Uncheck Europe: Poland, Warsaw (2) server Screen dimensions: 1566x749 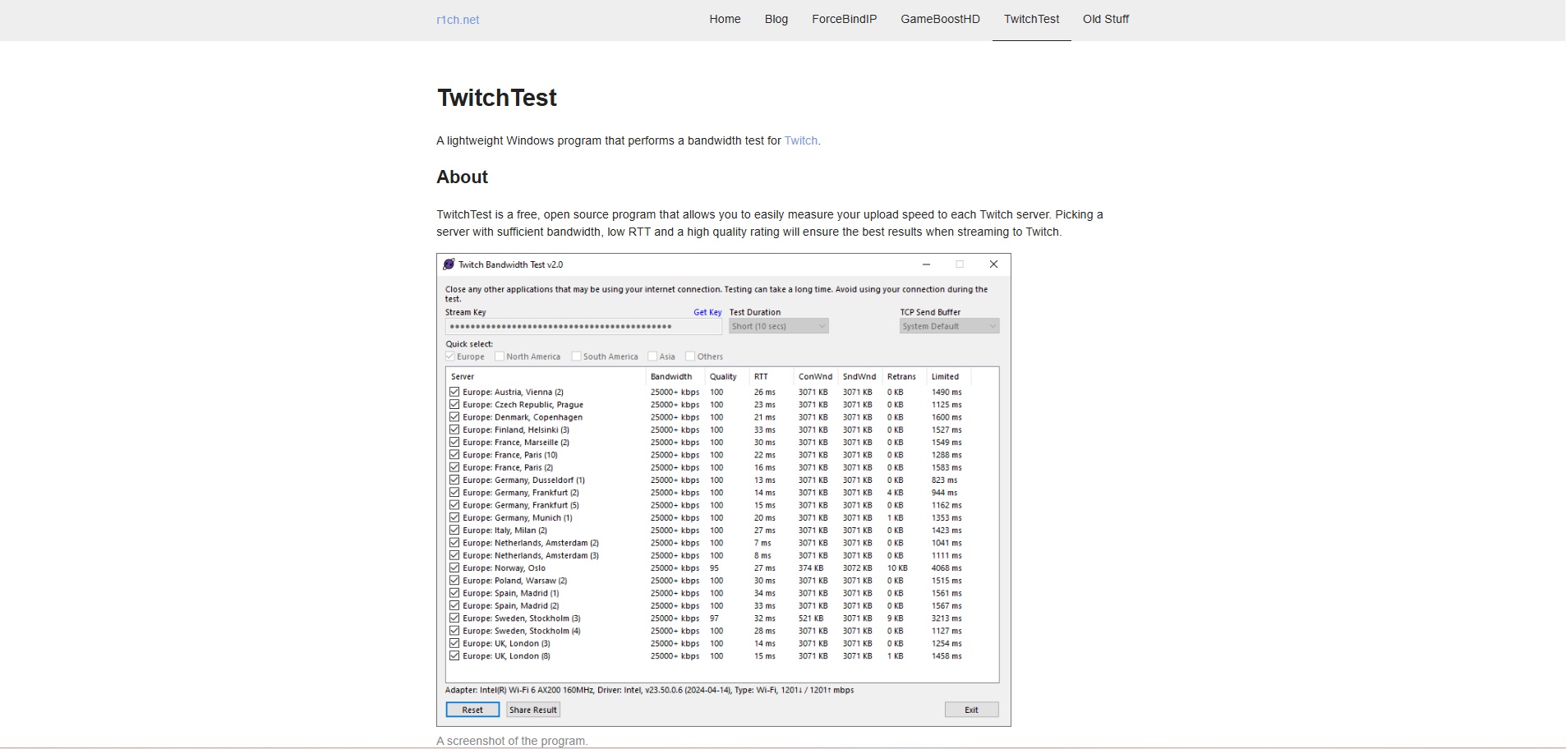point(454,581)
